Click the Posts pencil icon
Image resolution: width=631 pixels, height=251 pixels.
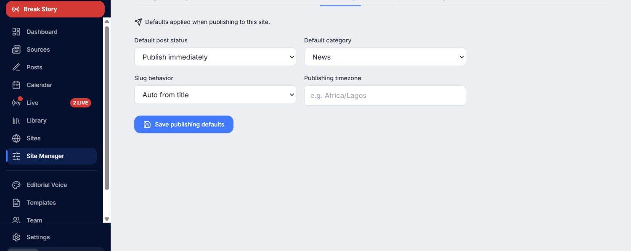[16, 67]
